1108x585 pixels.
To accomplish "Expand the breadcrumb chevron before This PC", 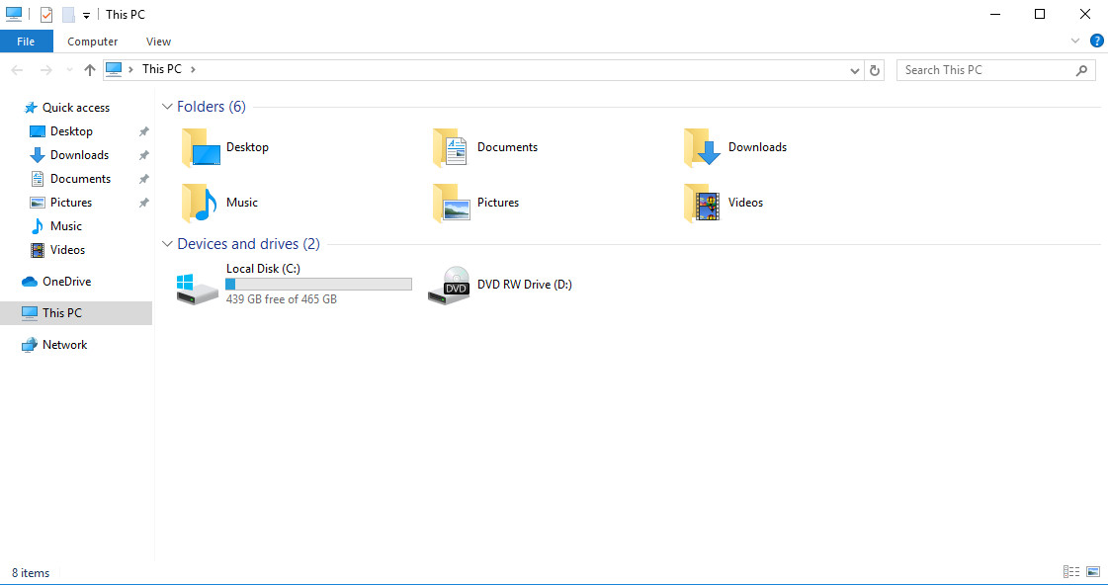I will coord(130,69).
